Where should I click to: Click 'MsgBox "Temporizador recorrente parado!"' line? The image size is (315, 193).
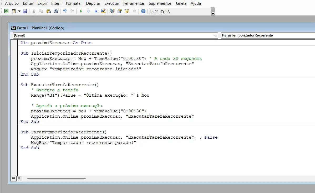click(83, 143)
